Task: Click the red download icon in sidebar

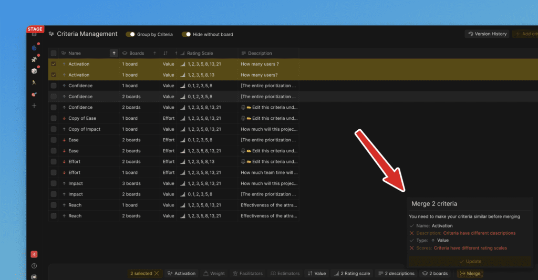Action: coord(34,254)
